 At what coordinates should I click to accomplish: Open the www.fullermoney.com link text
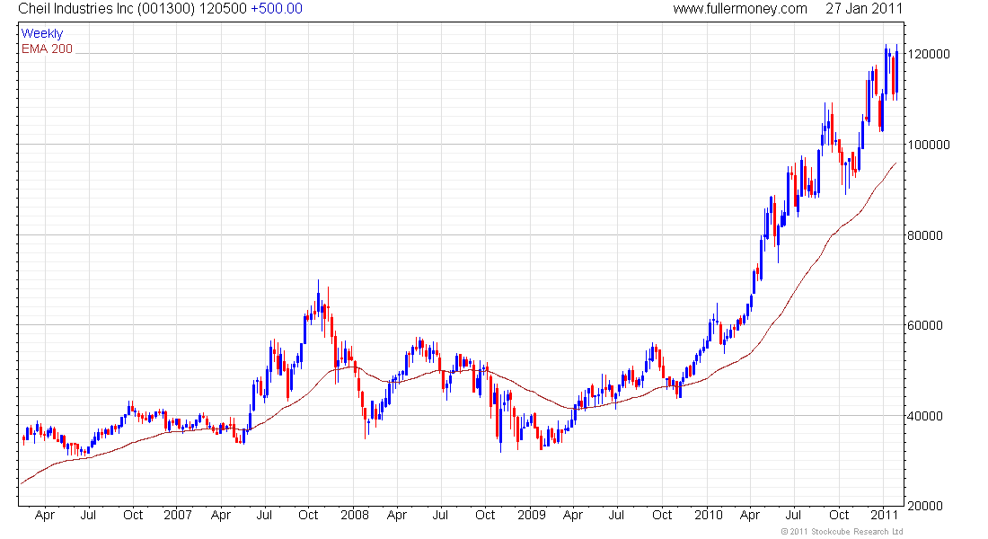[740, 9]
